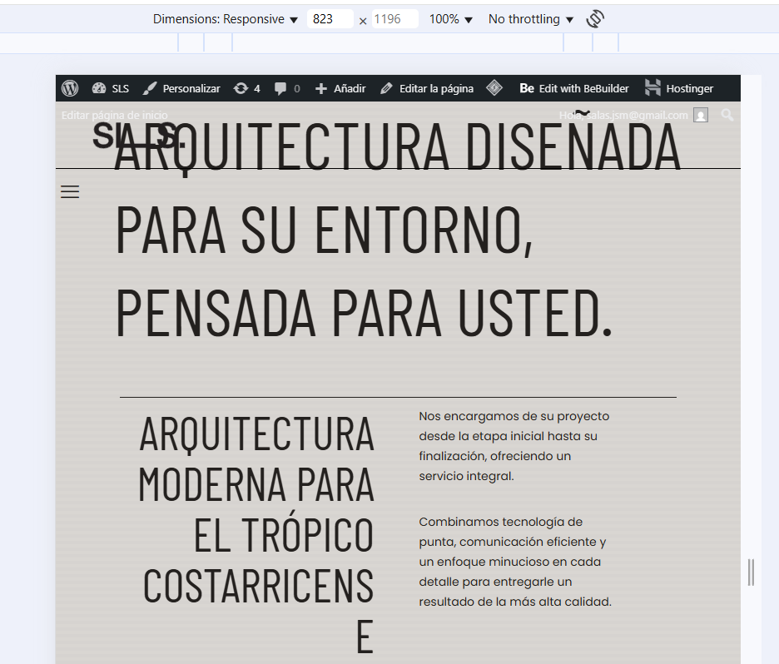Open the No throttling dropdown
This screenshot has height=664, width=779.
click(x=530, y=19)
